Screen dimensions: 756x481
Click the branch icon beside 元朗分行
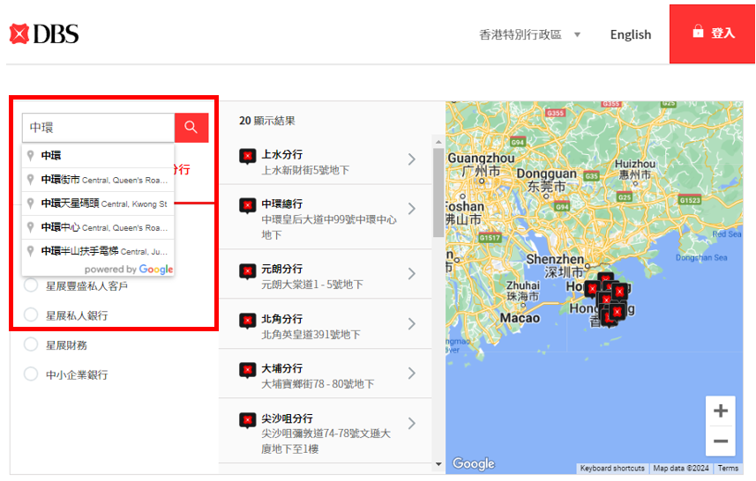[248, 270]
